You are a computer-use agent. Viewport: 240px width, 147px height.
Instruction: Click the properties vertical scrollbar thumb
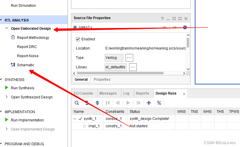tap(188, 43)
